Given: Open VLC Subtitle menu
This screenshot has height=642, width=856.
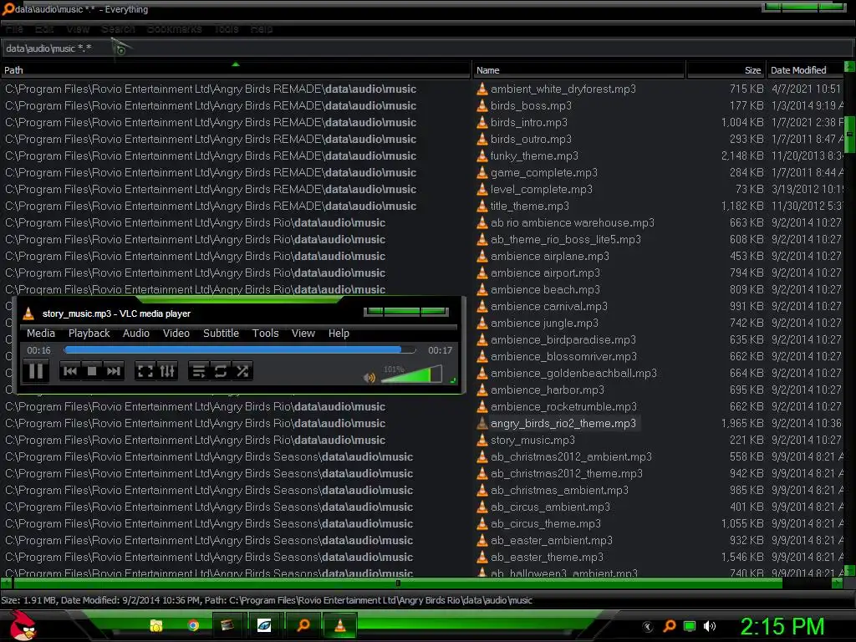Looking at the screenshot, I should pos(221,333).
